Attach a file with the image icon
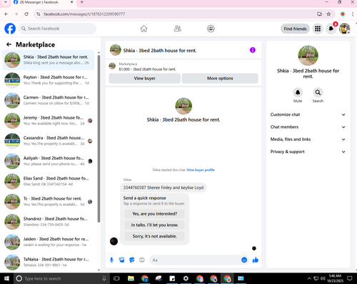357x284 pixels. click(122, 260)
